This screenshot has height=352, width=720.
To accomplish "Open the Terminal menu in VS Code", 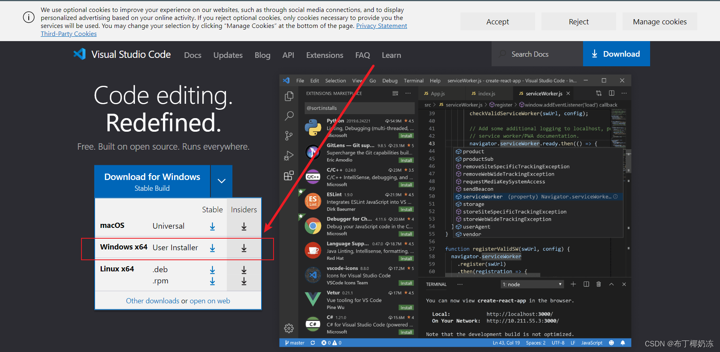I will [413, 81].
